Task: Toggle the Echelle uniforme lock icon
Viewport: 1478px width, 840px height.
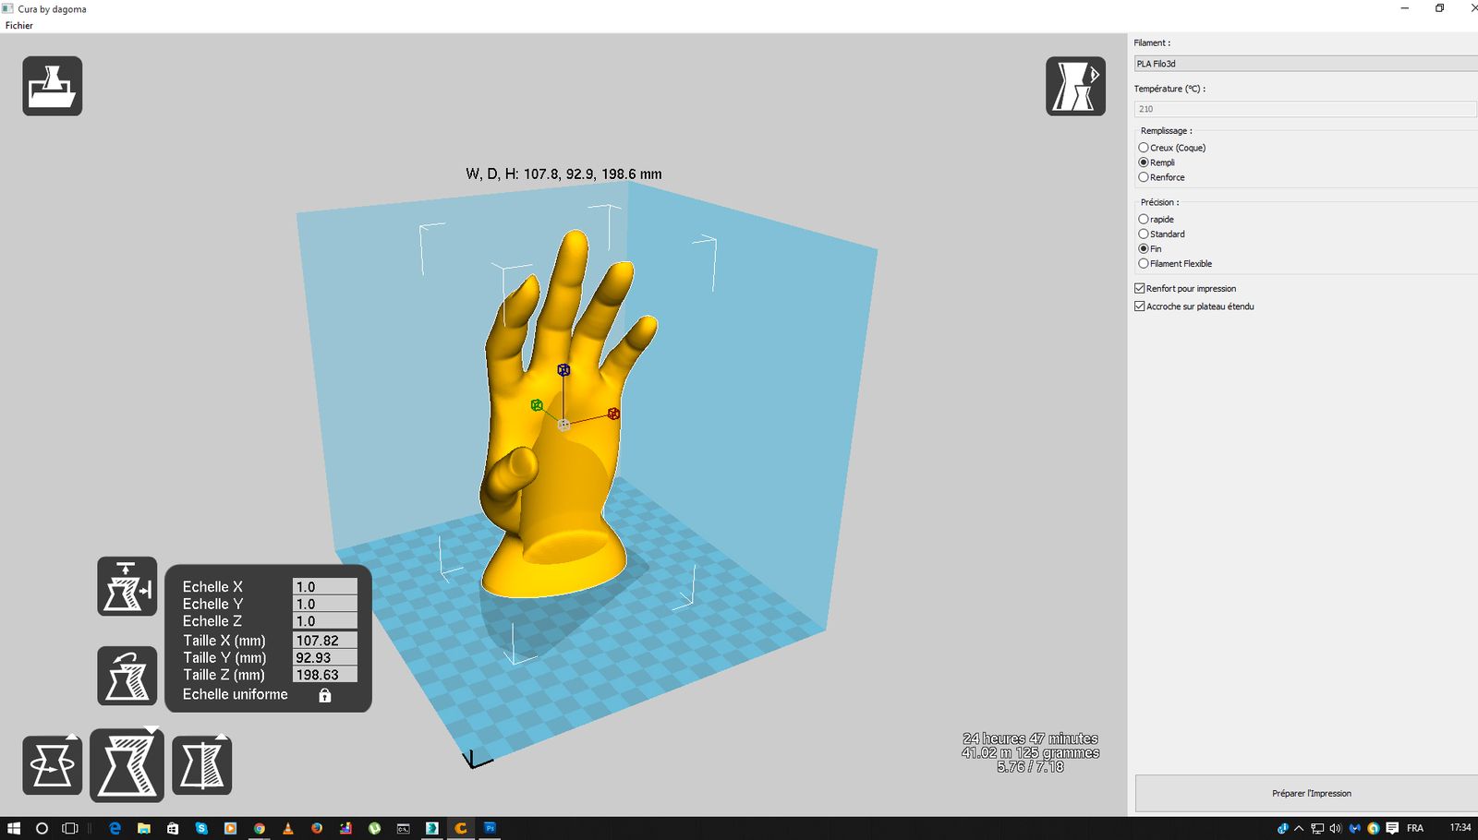Action: [324, 695]
